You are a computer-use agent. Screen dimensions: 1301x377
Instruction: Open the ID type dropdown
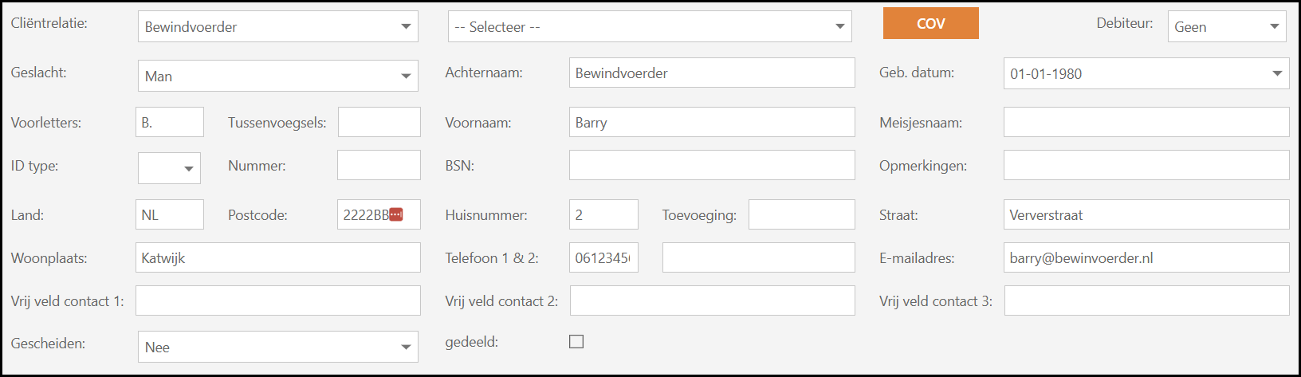(170, 168)
